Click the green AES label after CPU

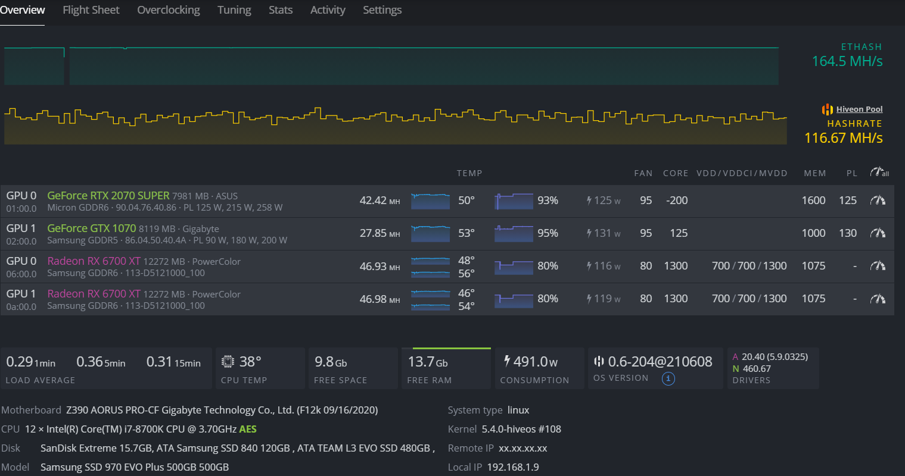(248, 429)
